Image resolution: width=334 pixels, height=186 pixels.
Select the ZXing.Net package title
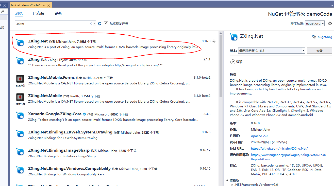click(x=38, y=41)
